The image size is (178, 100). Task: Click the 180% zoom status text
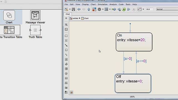[x=132, y=97]
